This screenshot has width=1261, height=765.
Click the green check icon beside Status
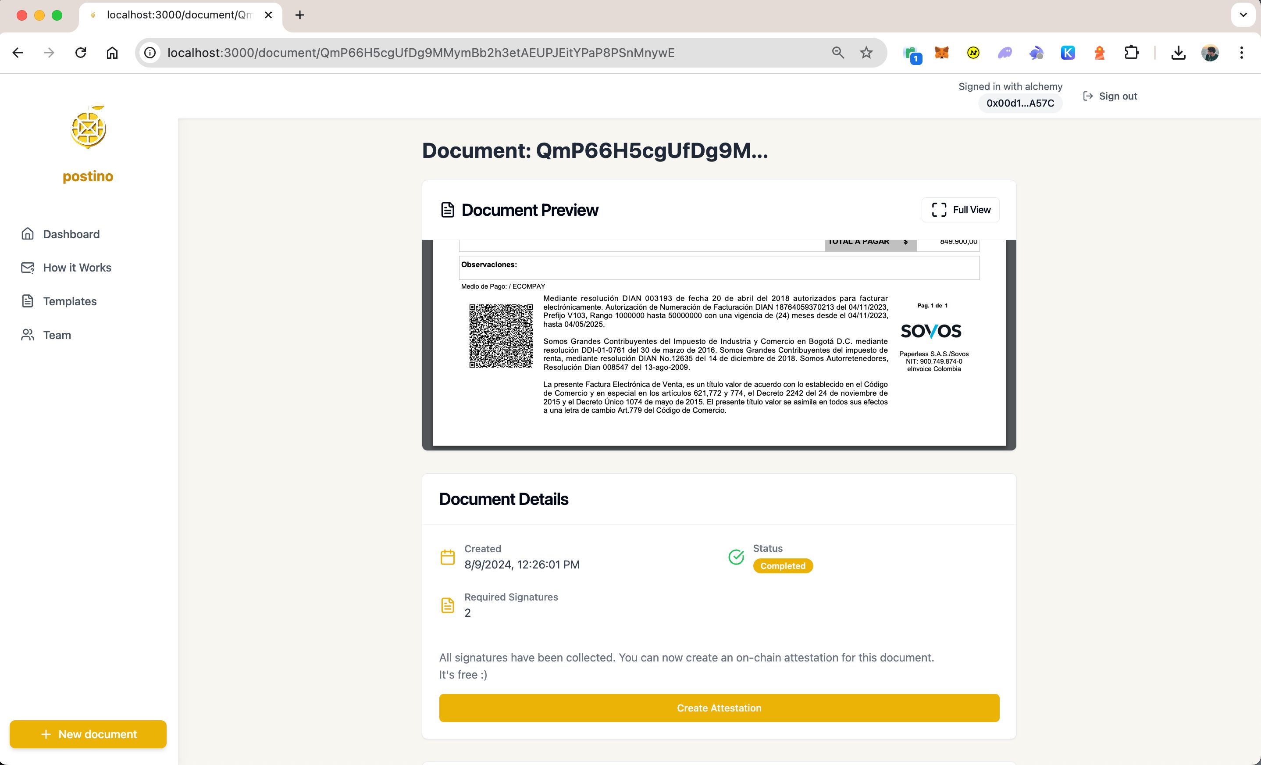pos(736,557)
